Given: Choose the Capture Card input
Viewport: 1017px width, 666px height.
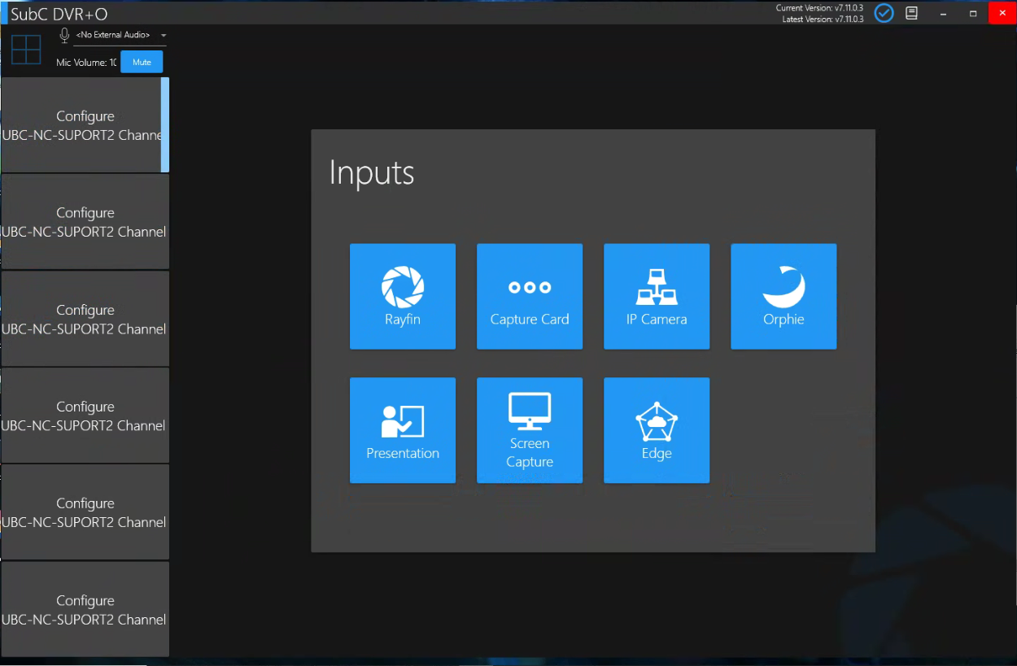Looking at the screenshot, I should click(x=530, y=297).
